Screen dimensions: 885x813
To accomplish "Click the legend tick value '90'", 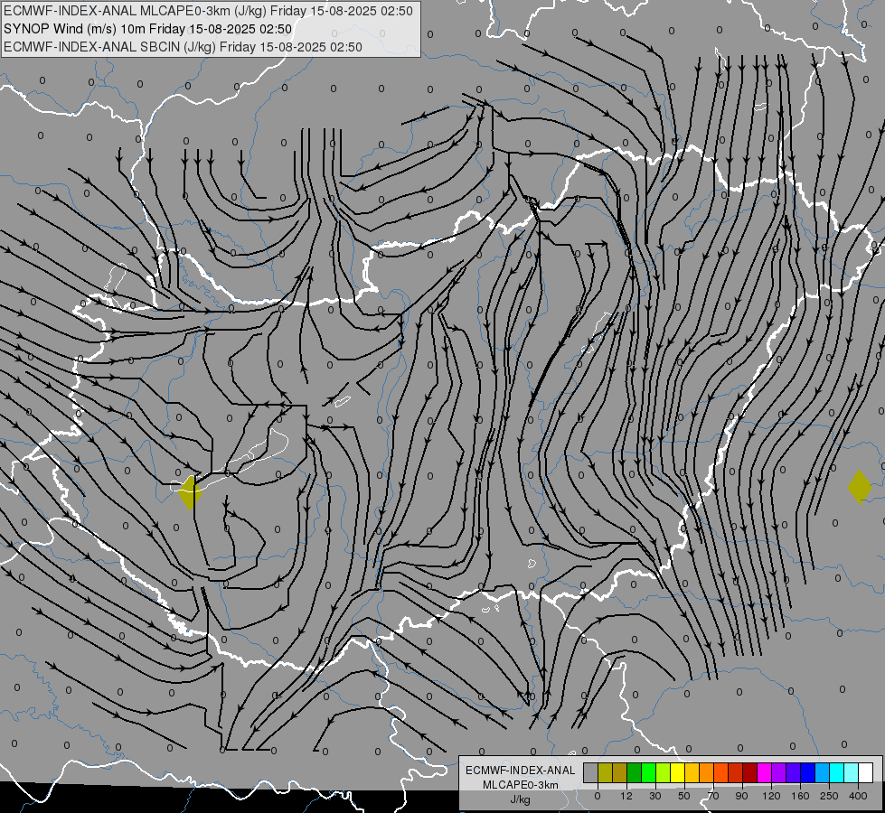I will (x=741, y=796).
